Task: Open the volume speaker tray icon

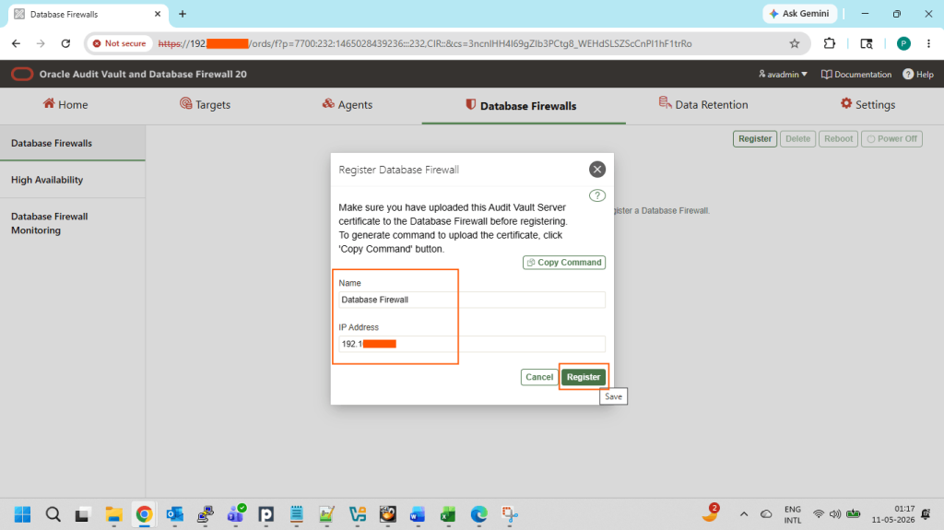Action: 835,514
